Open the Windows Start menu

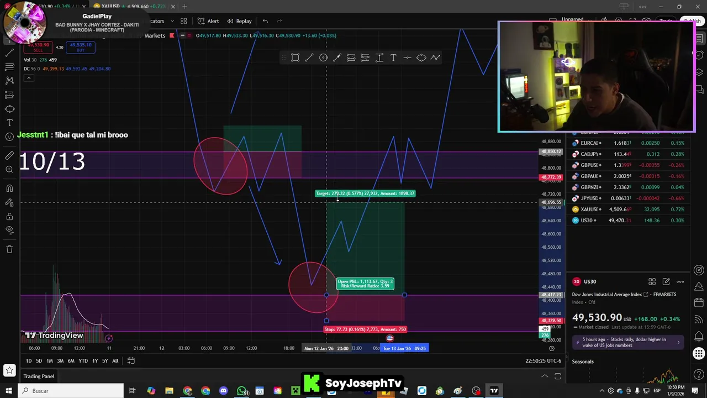pos(9,391)
